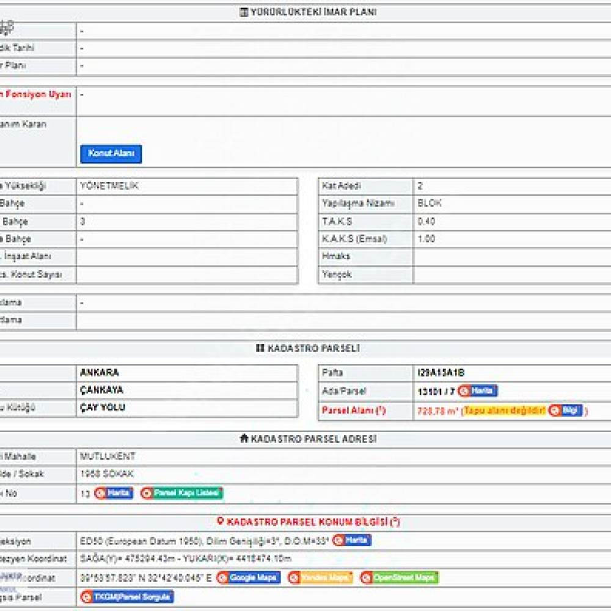Select the SAĞA(Y) YUKARI(X) coordinate text
Screen dimensions: 611x611
186,559
